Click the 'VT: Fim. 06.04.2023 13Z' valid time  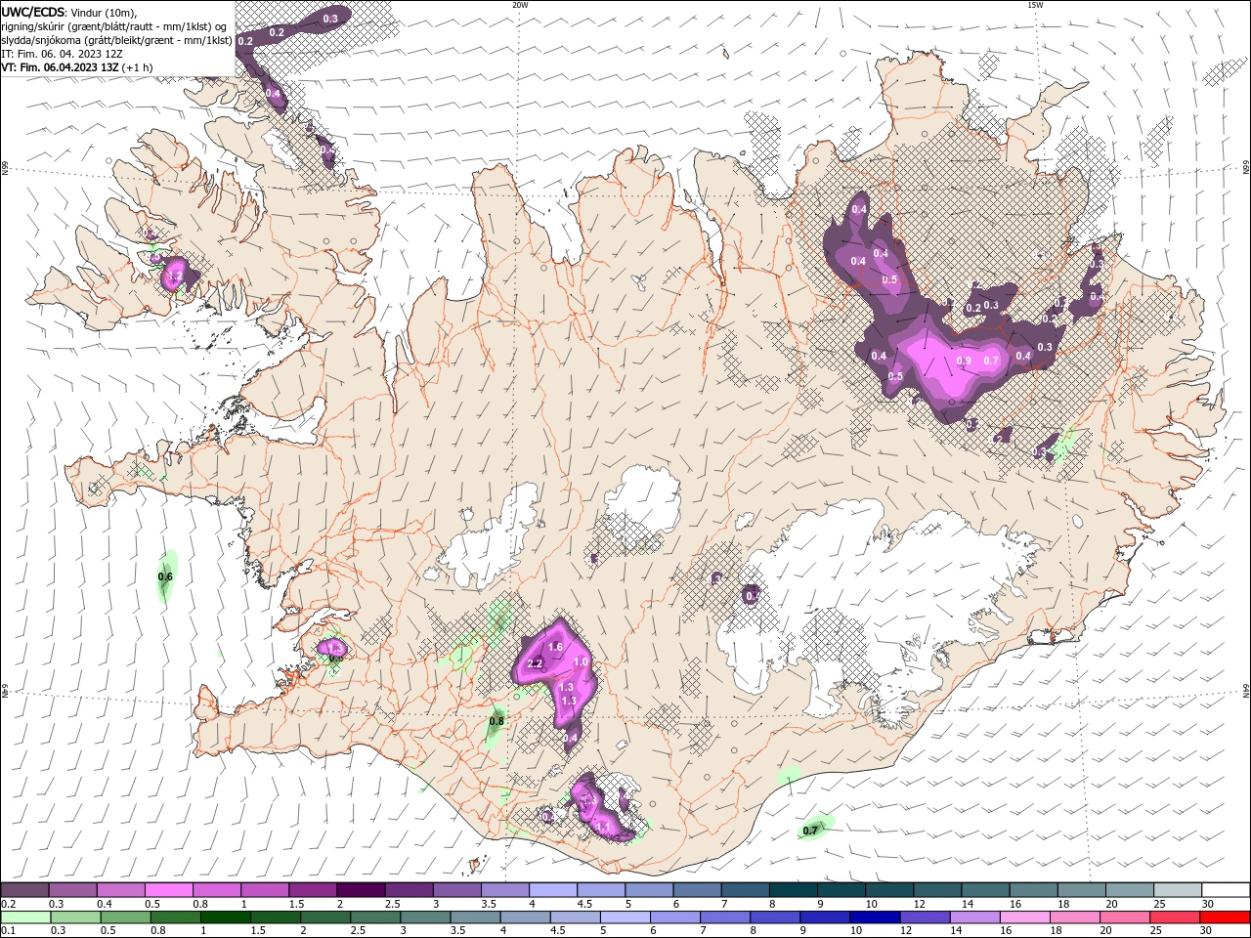click(61, 67)
